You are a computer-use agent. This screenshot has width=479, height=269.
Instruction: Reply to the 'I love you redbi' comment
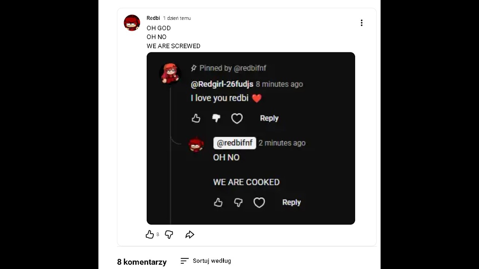point(269,118)
